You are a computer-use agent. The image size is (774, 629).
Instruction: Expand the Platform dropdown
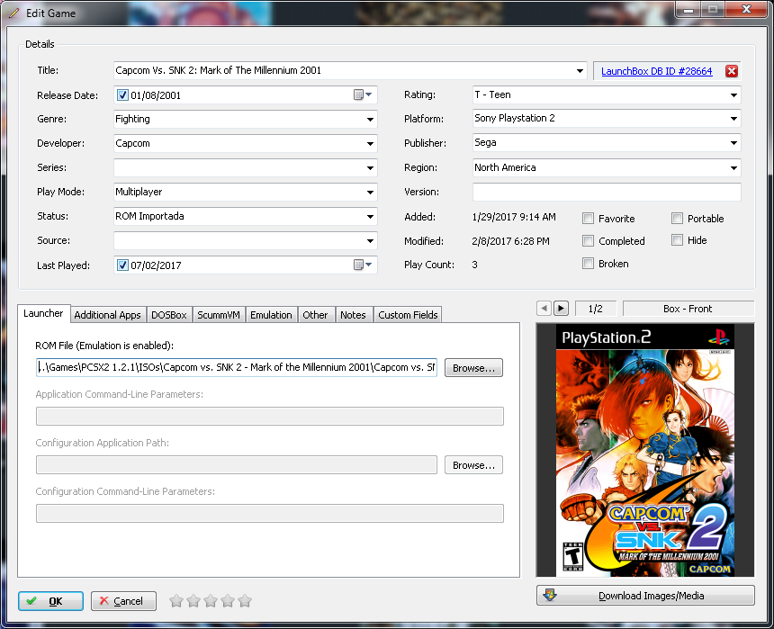734,119
